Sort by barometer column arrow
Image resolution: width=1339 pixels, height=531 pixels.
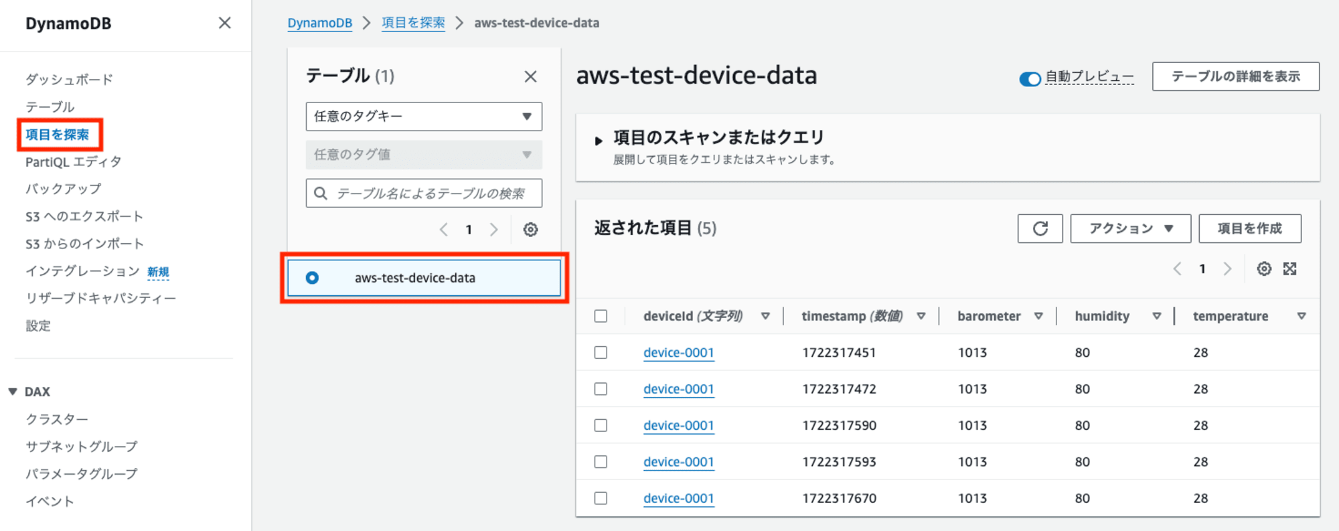point(1038,316)
